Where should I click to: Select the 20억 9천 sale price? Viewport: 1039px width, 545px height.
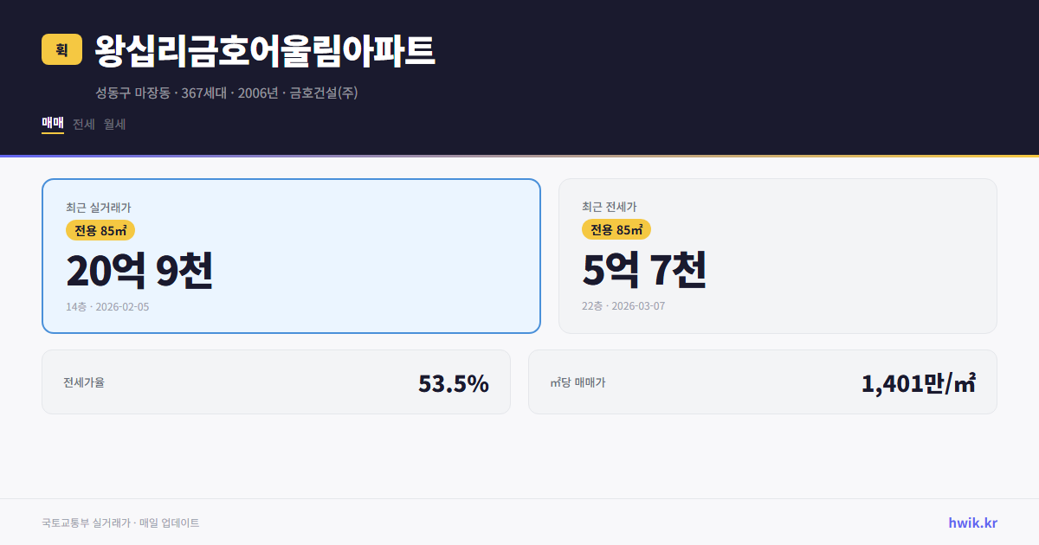[139, 271]
